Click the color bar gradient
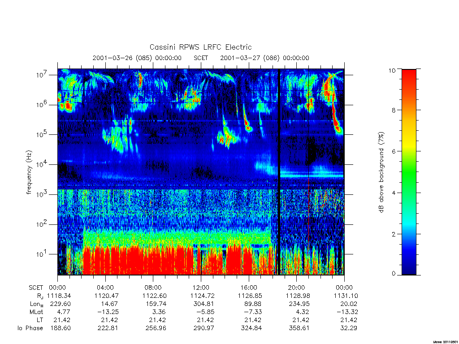This screenshot has height=344, width=459. (409, 172)
